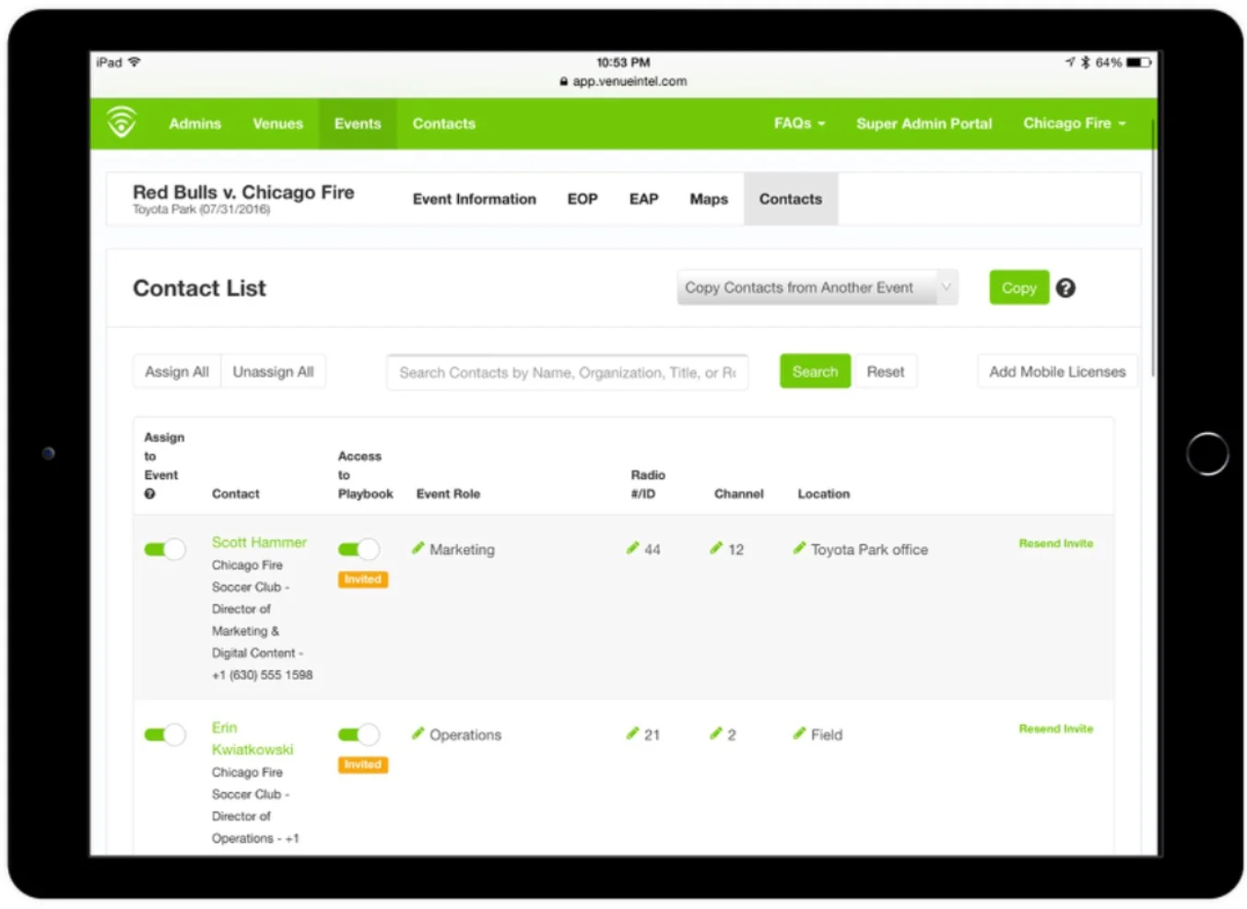Open the Super Admin Portal

[924, 123]
